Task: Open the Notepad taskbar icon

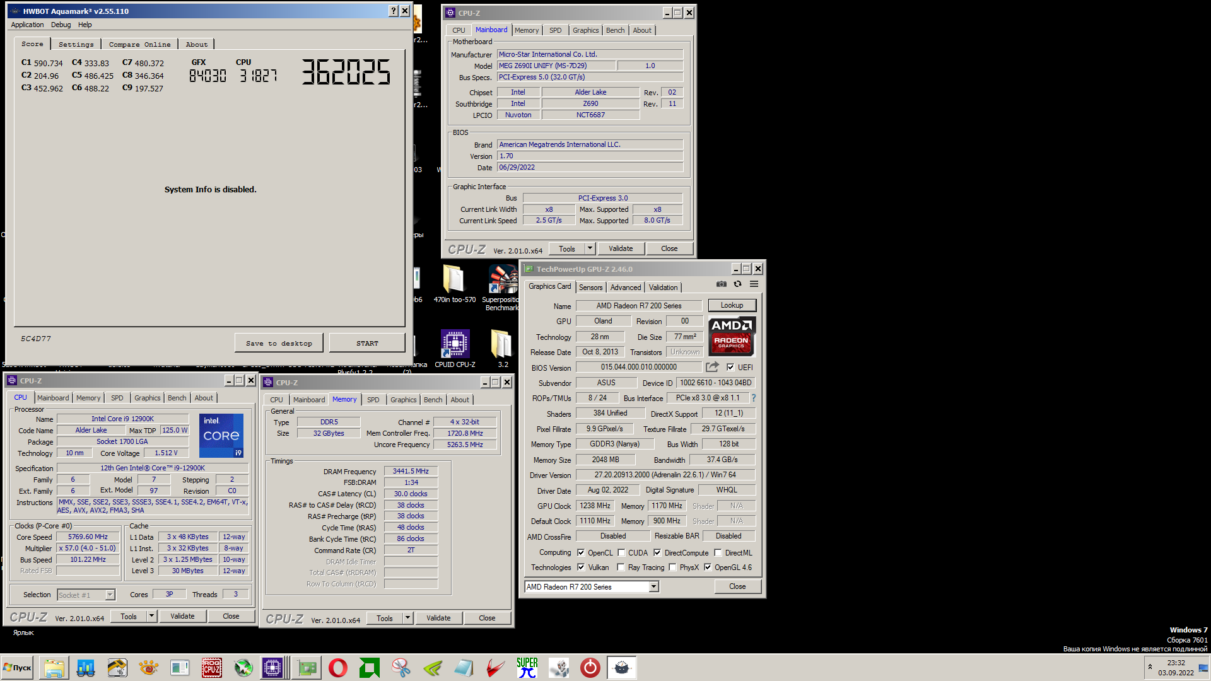Action: click(464, 668)
